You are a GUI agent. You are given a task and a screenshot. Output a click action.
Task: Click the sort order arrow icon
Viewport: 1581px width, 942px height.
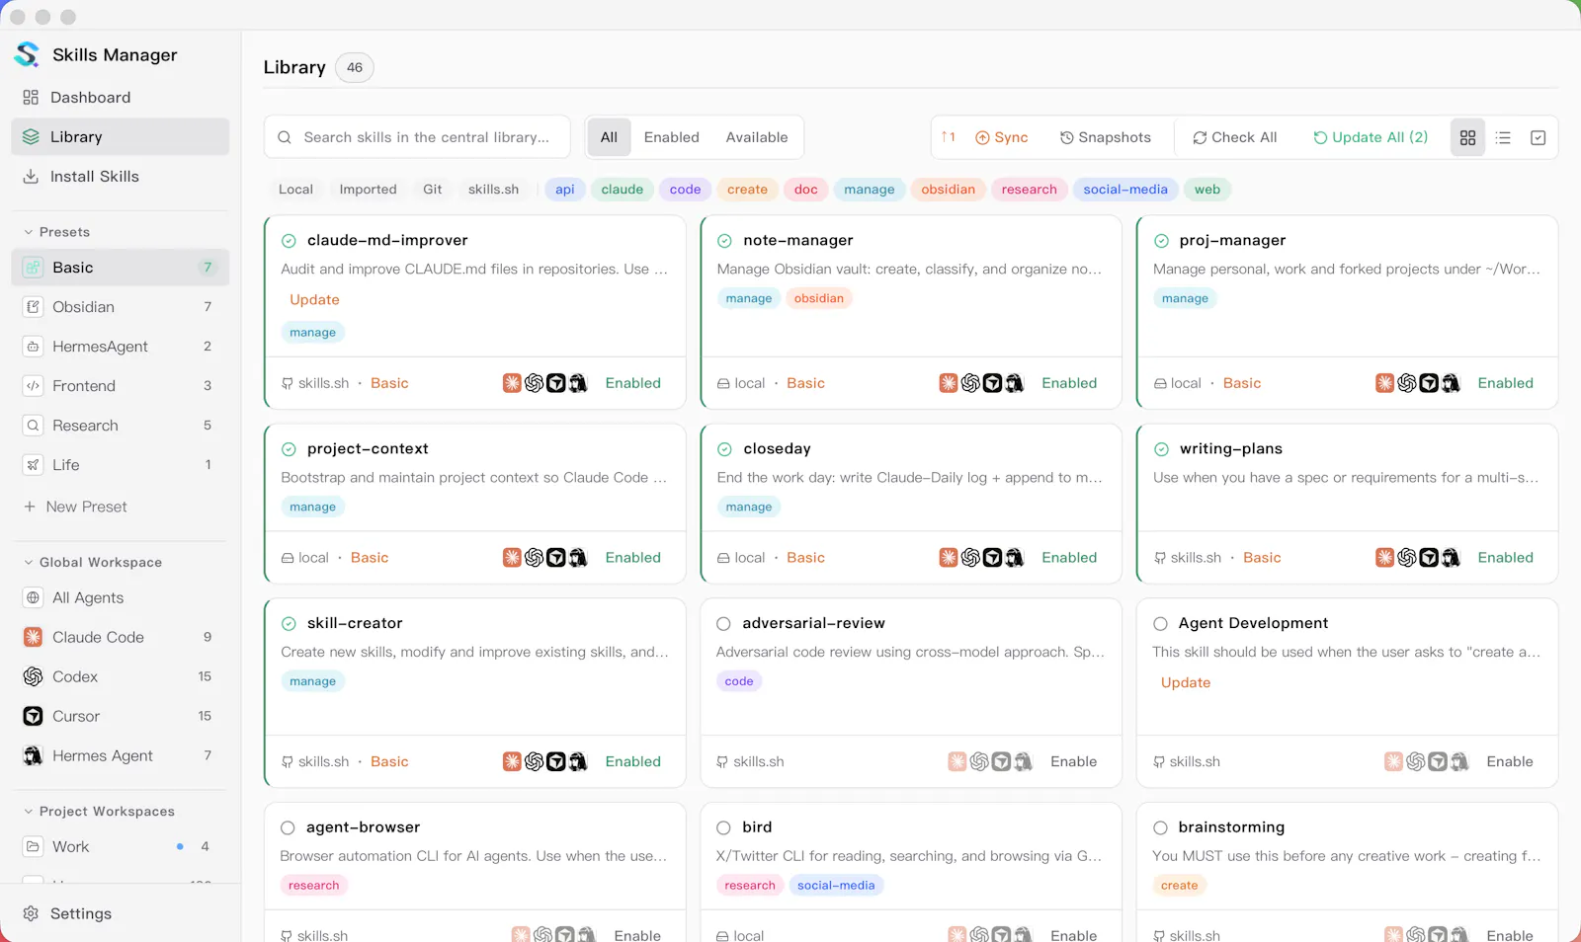pos(949,137)
